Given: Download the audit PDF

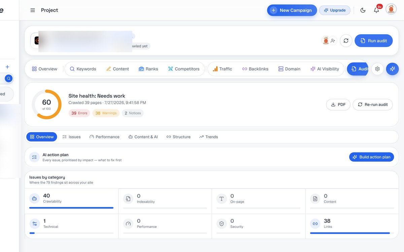Looking at the screenshot, I should coord(338,104).
